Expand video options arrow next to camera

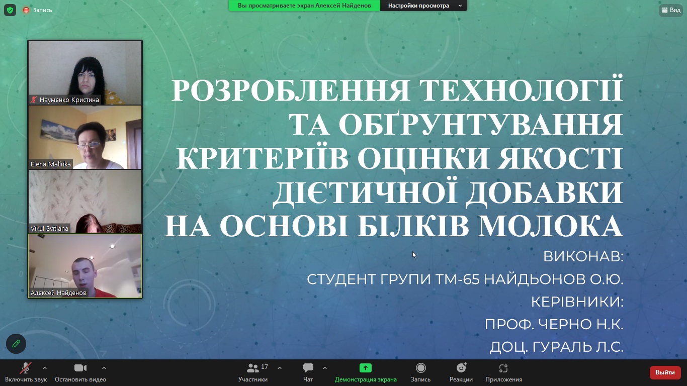104,368
